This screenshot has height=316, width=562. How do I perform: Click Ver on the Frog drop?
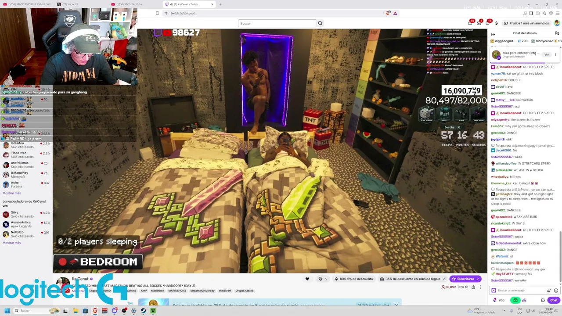(x=547, y=54)
